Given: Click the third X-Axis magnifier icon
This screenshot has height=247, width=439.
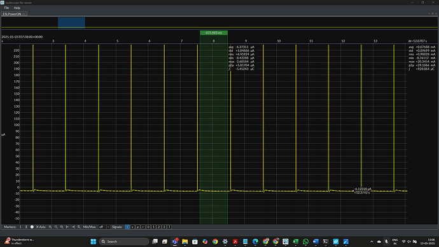Looking at the screenshot, I should click(x=62, y=227).
